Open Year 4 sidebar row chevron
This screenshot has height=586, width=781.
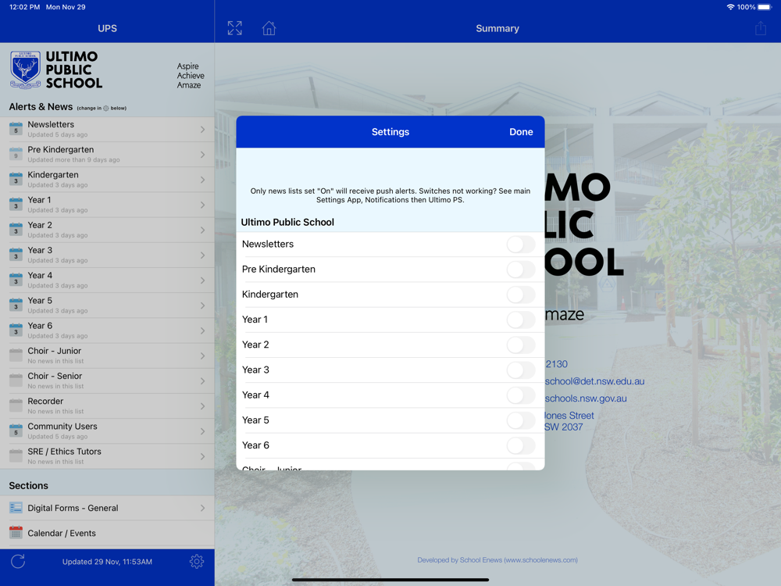point(203,280)
